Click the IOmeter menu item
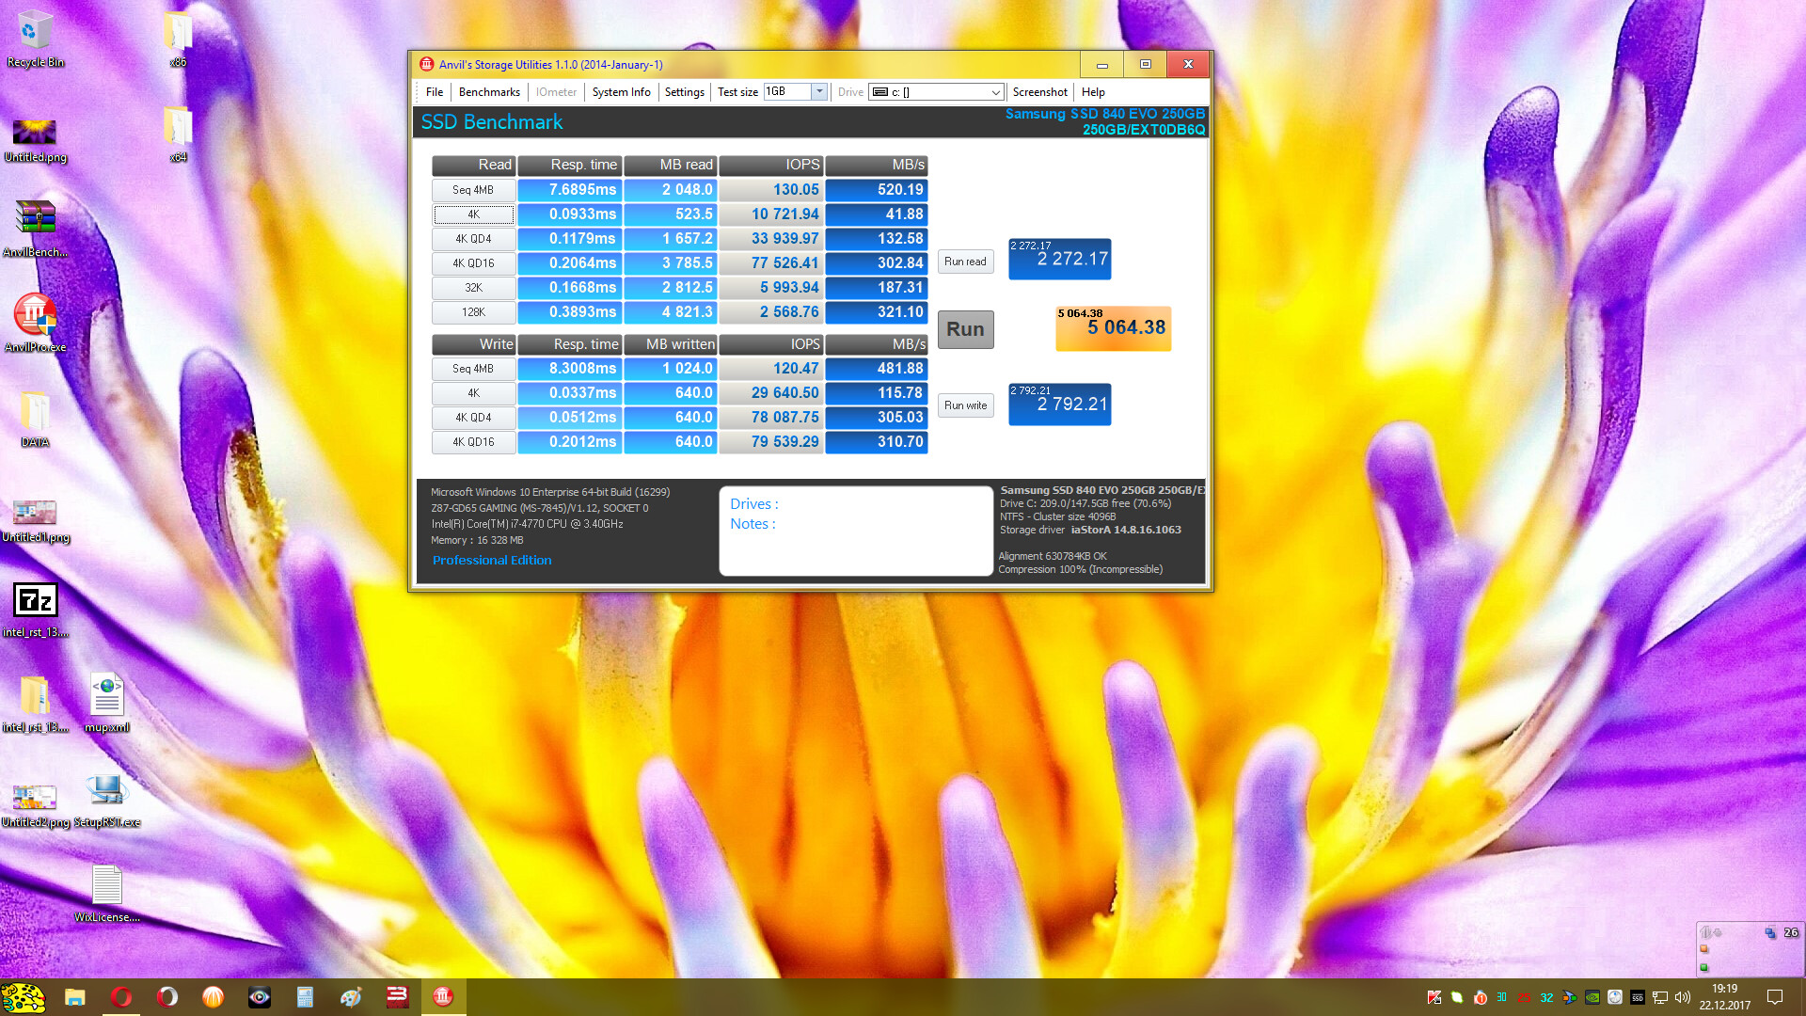 [556, 92]
